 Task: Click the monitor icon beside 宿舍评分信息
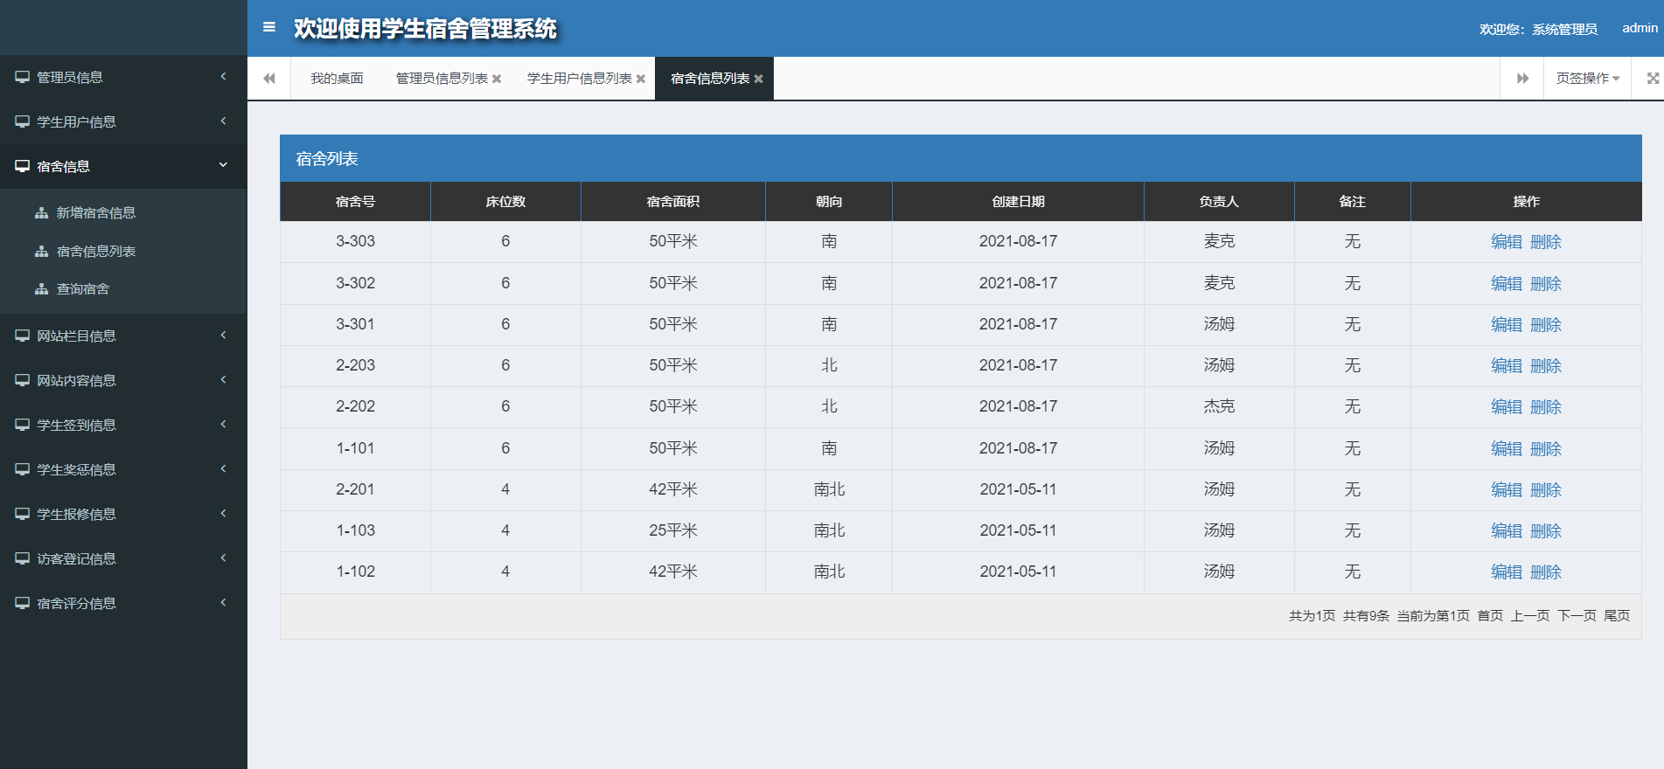[x=22, y=603]
